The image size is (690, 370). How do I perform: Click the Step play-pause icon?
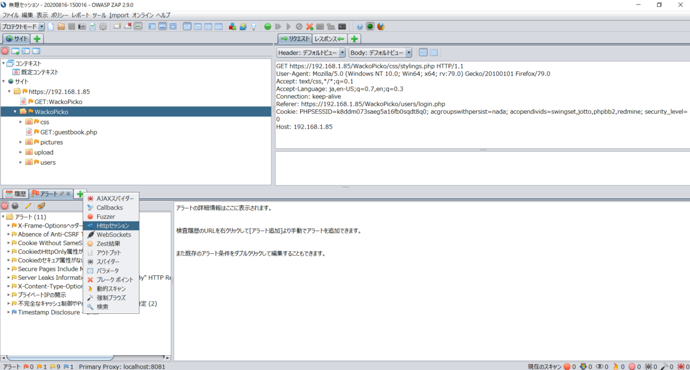(x=278, y=26)
